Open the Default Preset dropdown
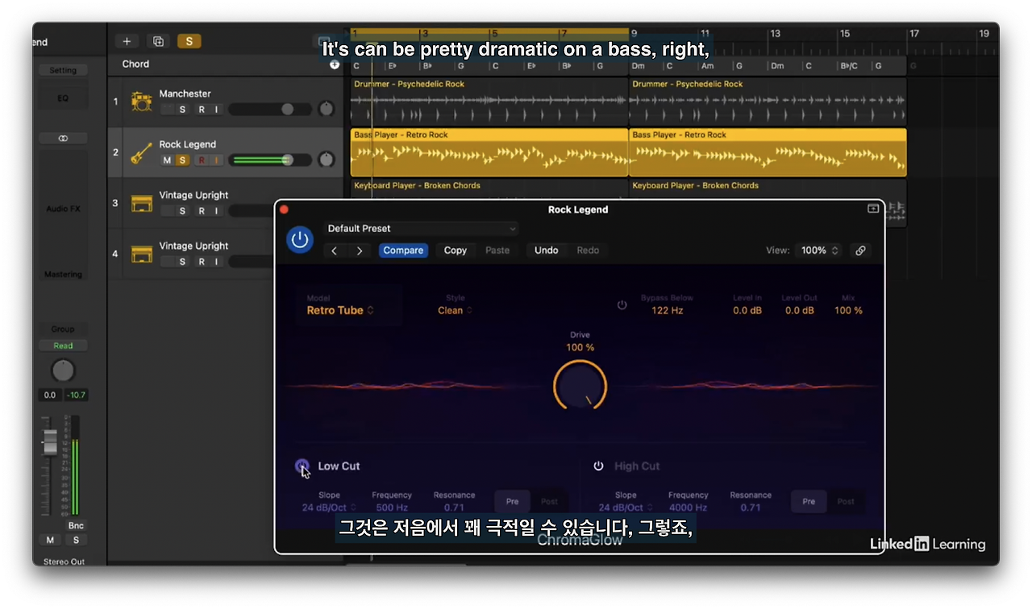Viewport: 1032px width, 609px height. [x=421, y=229]
